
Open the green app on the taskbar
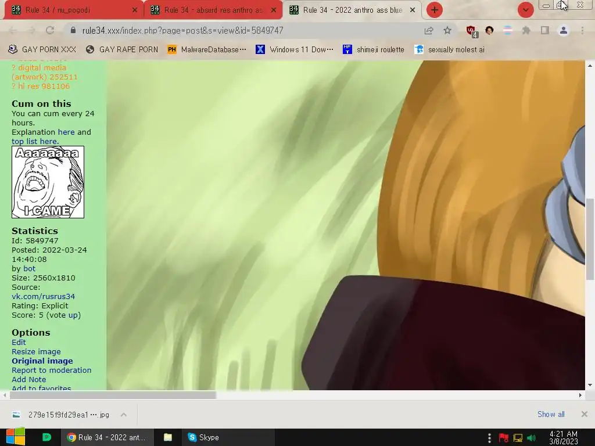tap(46, 437)
